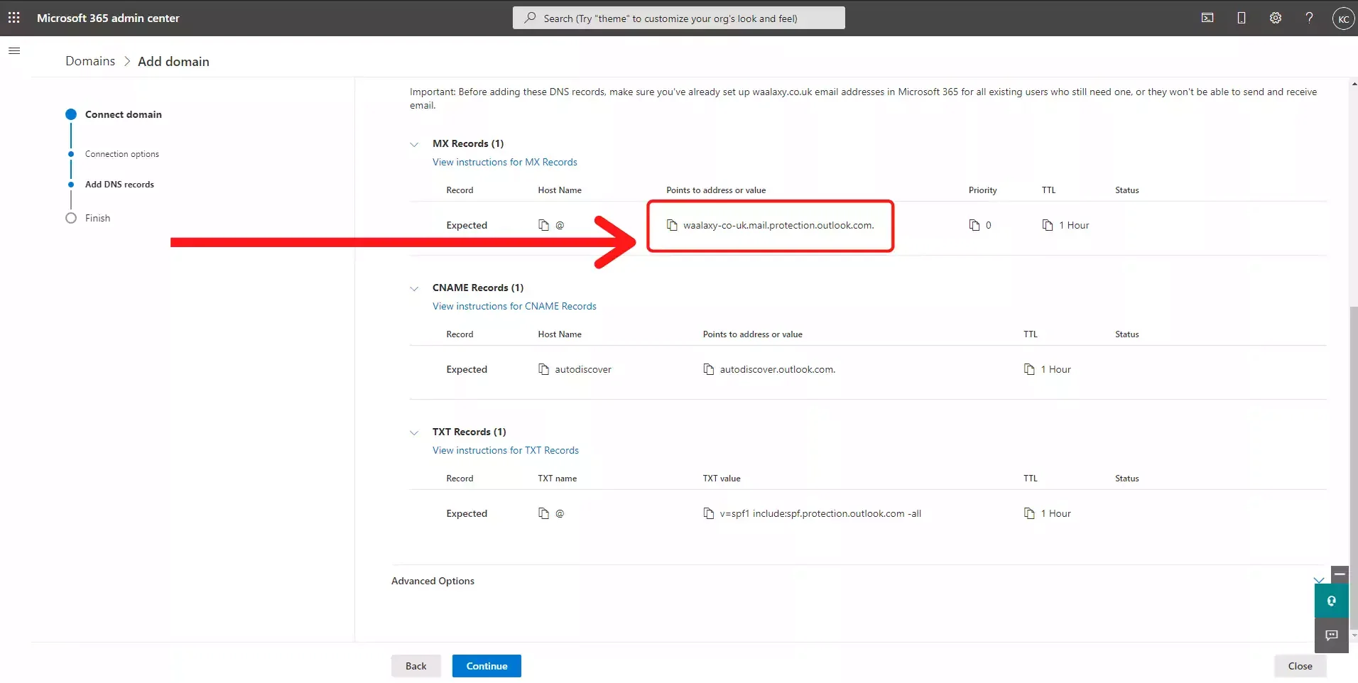Click the Priority column header
1358x683 pixels.
click(982, 190)
